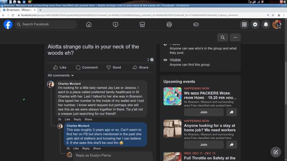This screenshot has height=161, width=287.
Task: Click the Search Facebook input field
Action: pos(46,24)
